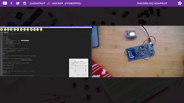
Task: Open the Instagram icon in the banner
Action: 25,3
